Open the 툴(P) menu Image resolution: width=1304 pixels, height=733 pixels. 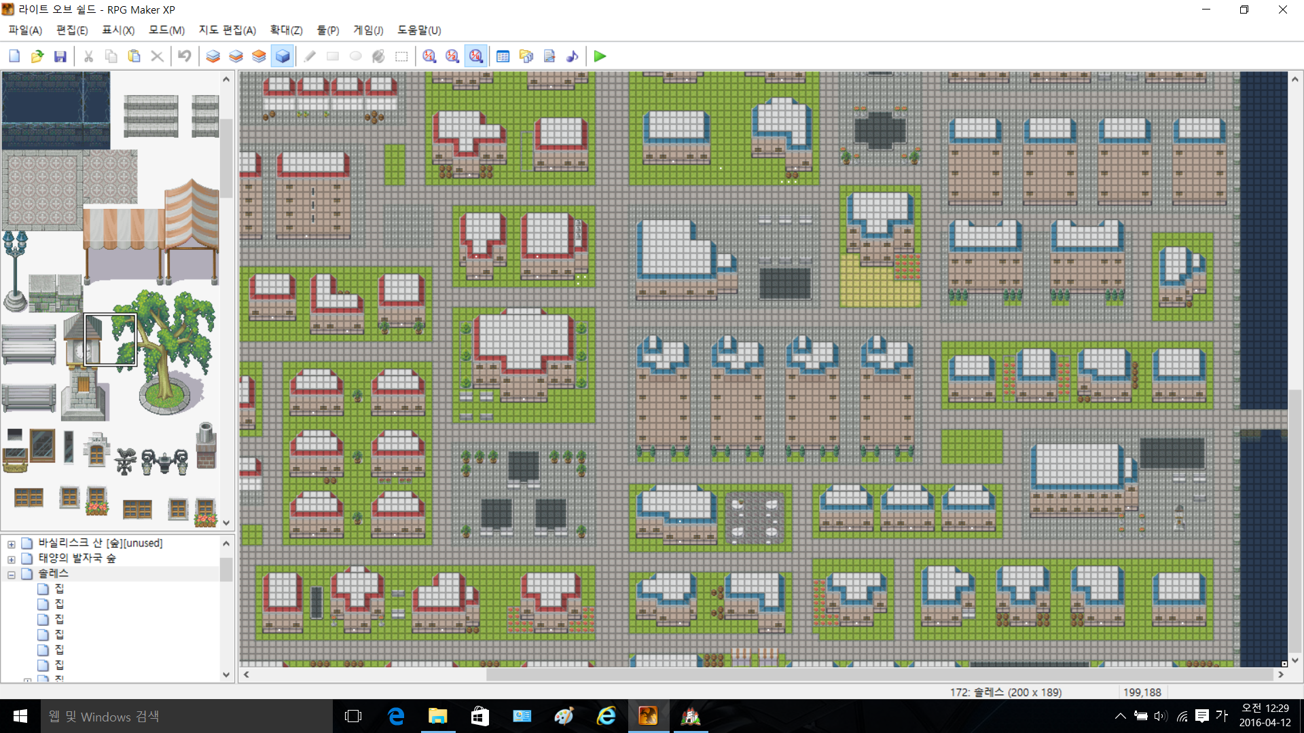coord(328,31)
